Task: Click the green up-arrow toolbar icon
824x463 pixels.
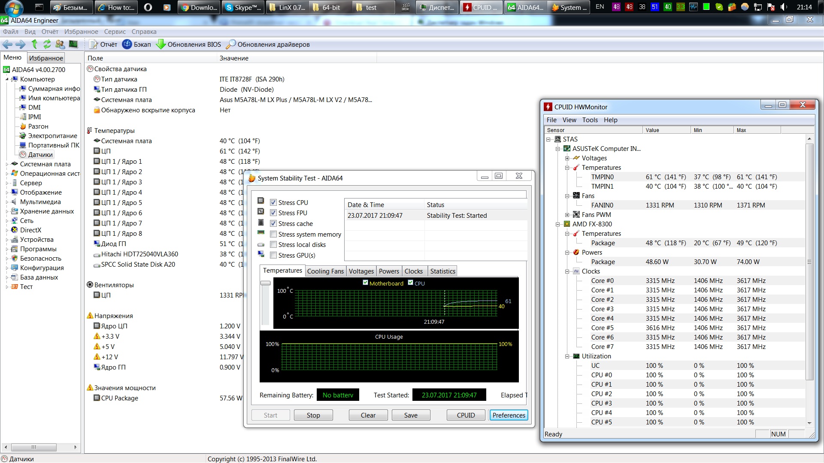Action: tap(34, 44)
